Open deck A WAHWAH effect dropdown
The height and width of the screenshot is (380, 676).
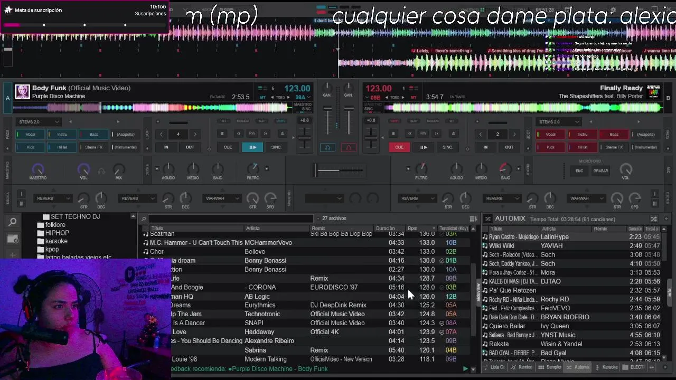click(x=222, y=198)
